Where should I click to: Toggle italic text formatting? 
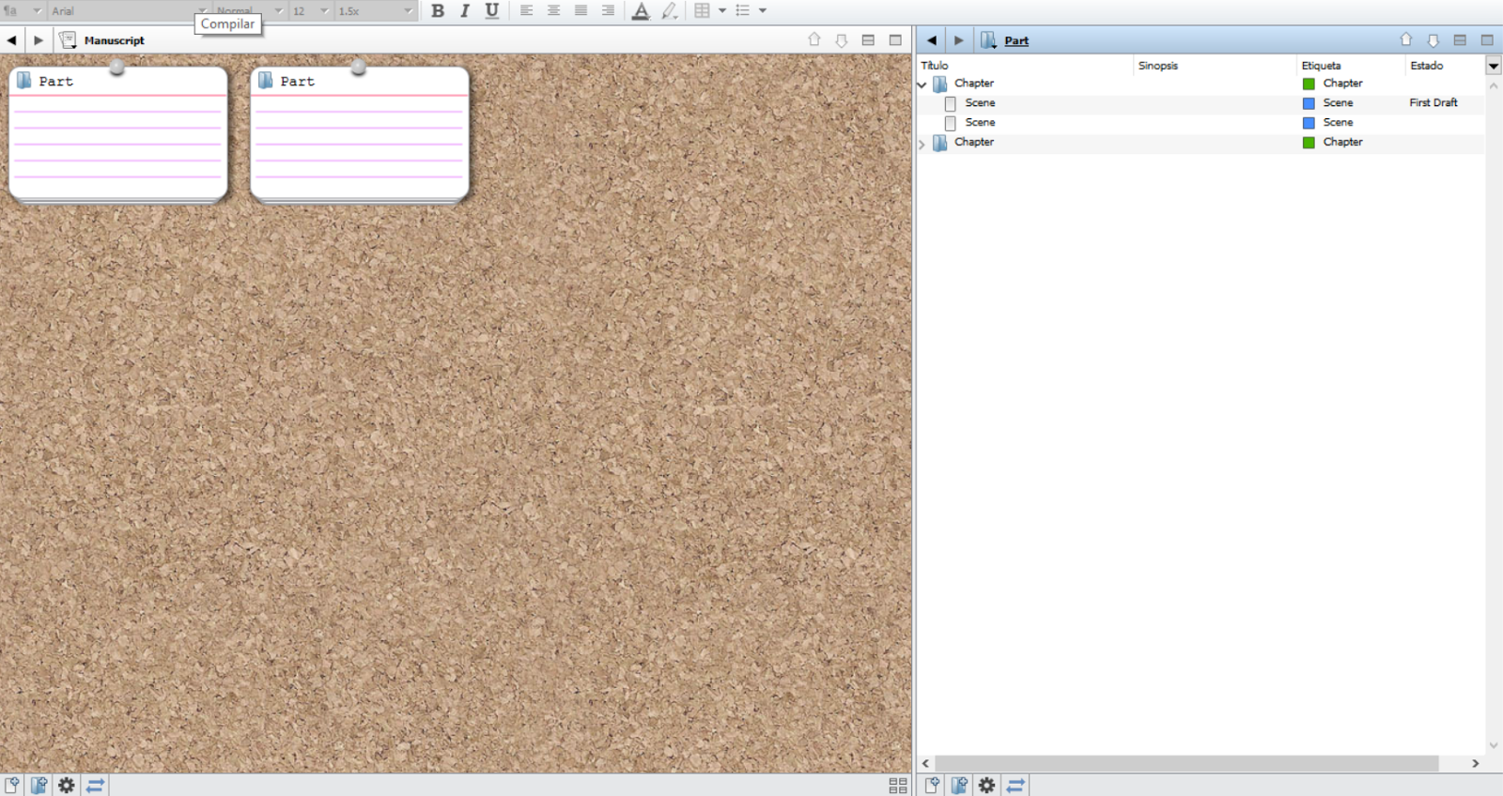464,11
